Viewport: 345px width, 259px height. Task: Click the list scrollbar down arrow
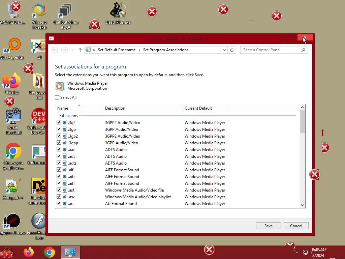point(302,205)
